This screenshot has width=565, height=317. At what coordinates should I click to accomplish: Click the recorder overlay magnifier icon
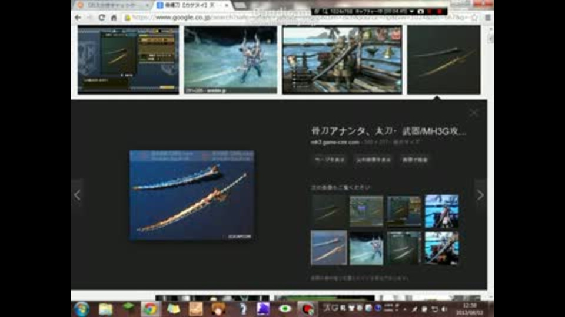pos(325,12)
